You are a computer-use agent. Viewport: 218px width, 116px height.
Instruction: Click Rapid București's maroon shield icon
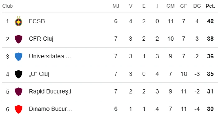(x=18, y=91)
